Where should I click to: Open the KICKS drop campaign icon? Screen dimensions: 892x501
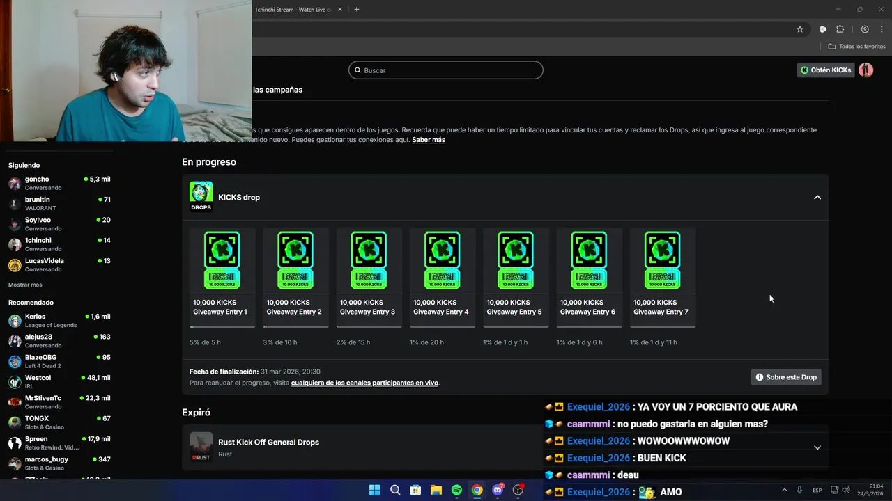coord(201,196)
